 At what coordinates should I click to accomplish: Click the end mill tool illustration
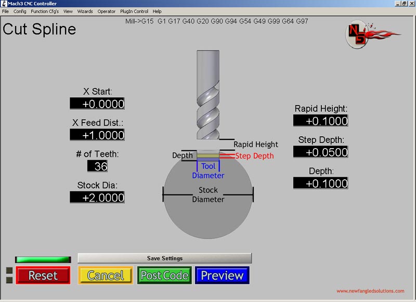click(208, 95)
